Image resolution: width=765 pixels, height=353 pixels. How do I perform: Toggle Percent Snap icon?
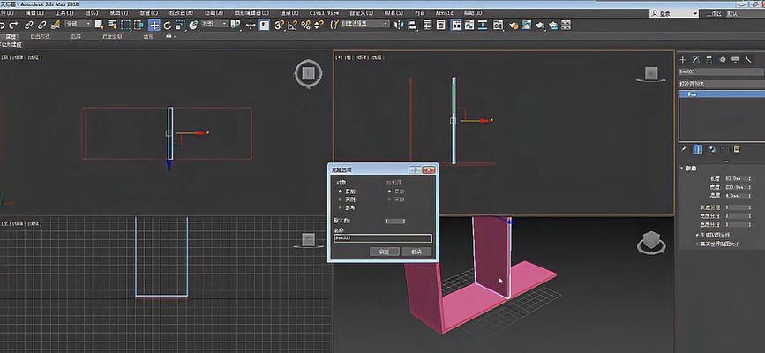pyautogui.click(x=306, y=25)
